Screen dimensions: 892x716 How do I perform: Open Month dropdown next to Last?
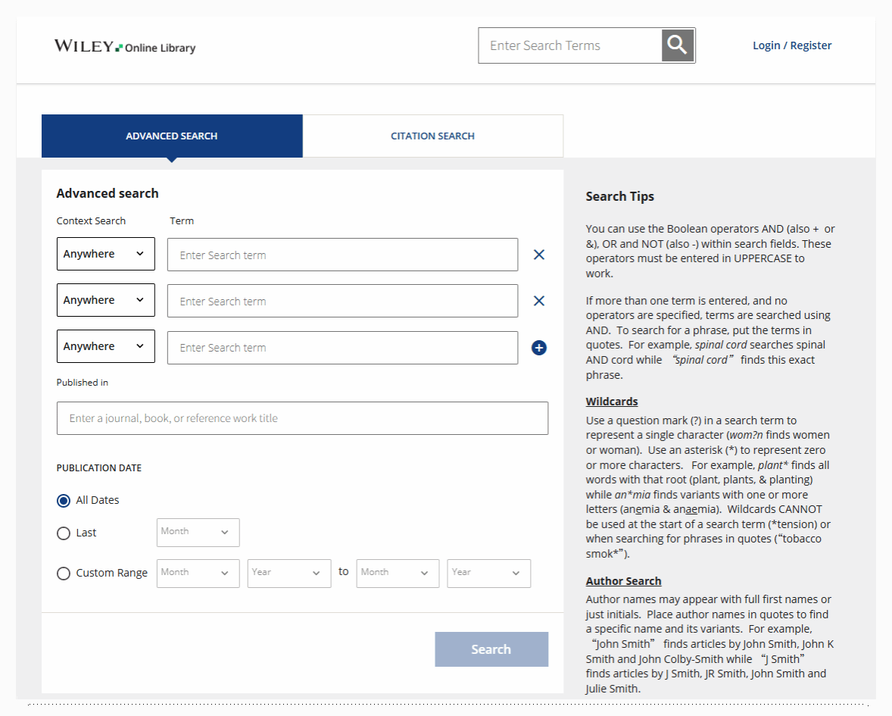tap(198, 533)
